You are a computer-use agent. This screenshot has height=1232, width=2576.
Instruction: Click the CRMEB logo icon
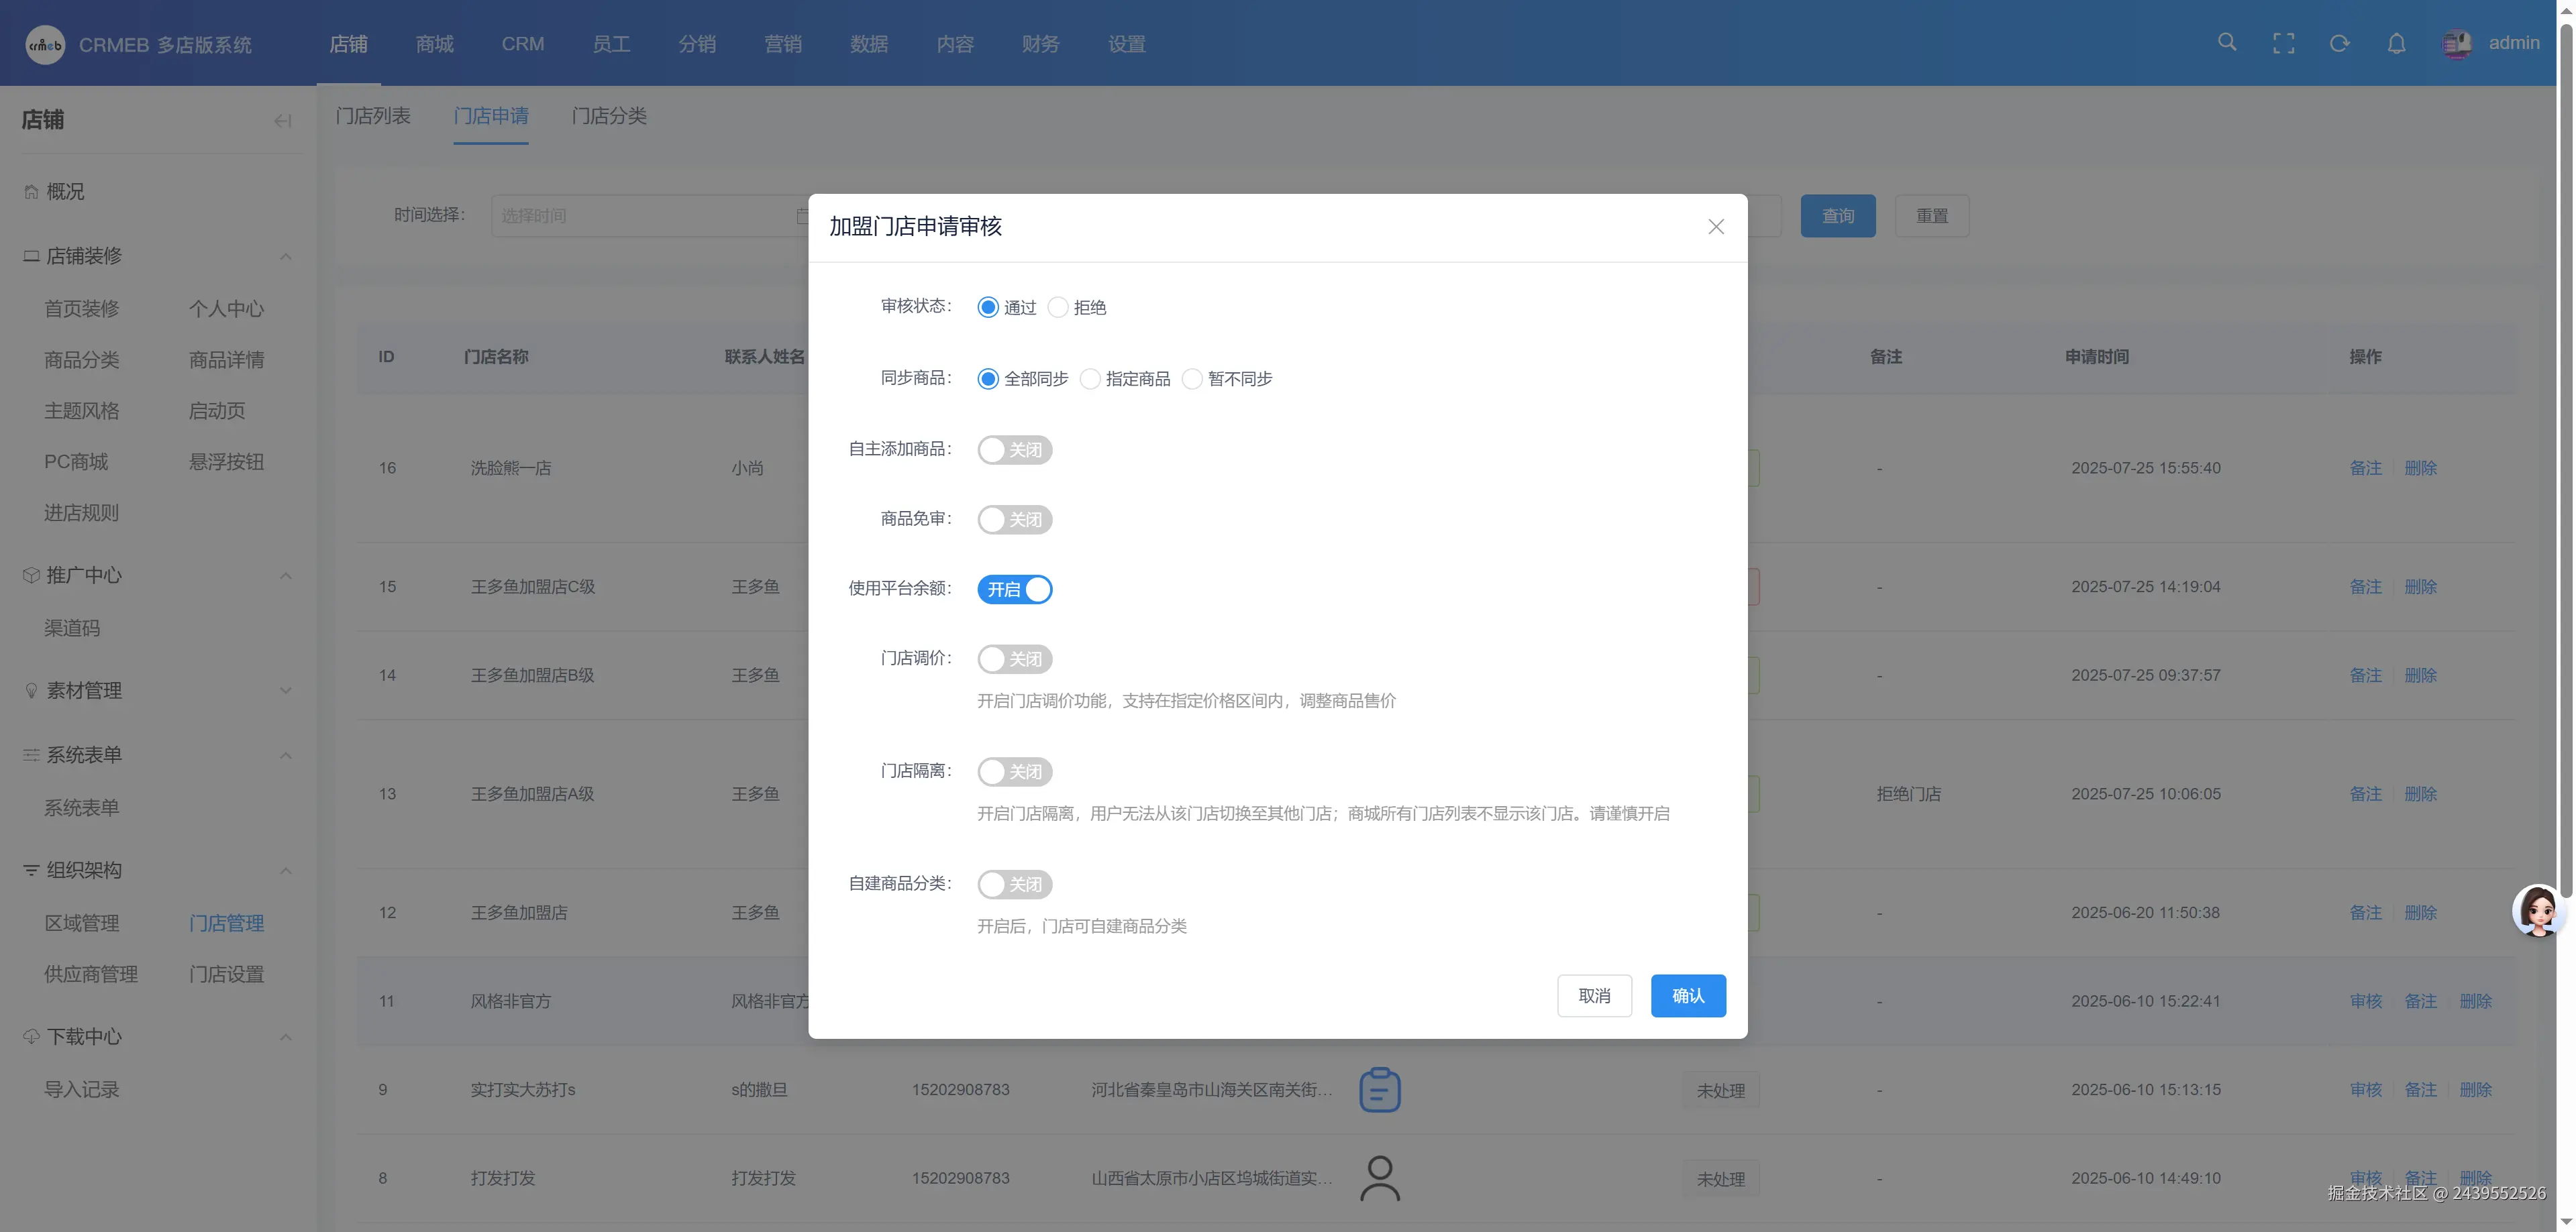(44, 44)
